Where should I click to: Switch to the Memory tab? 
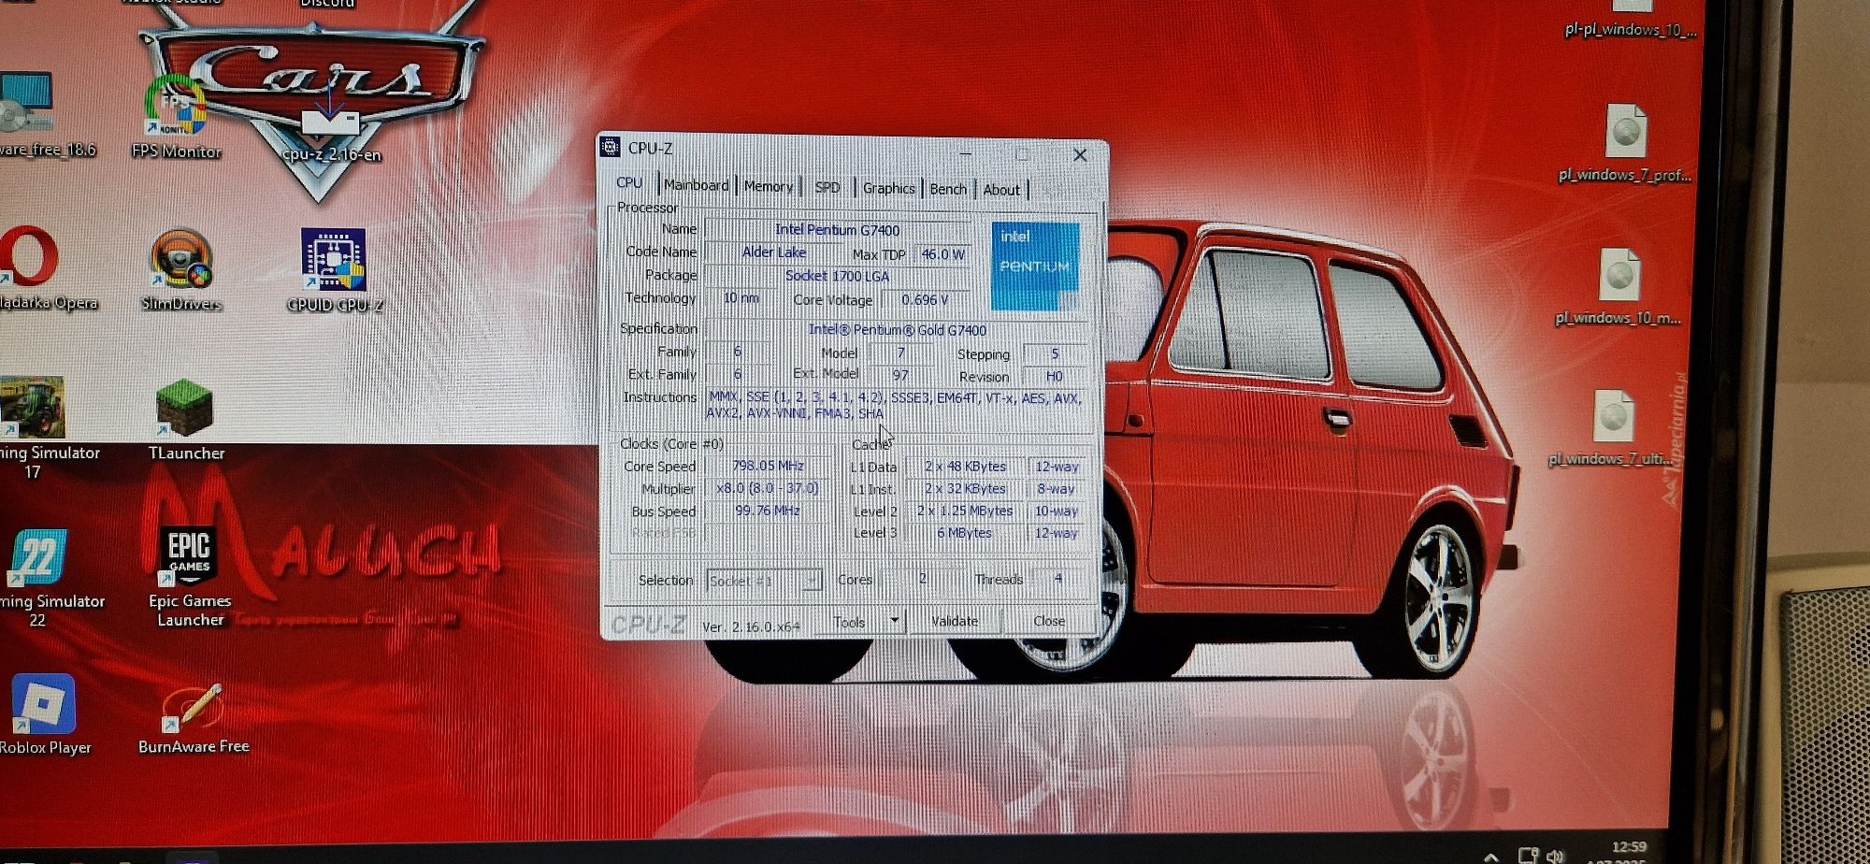(769, 186)
